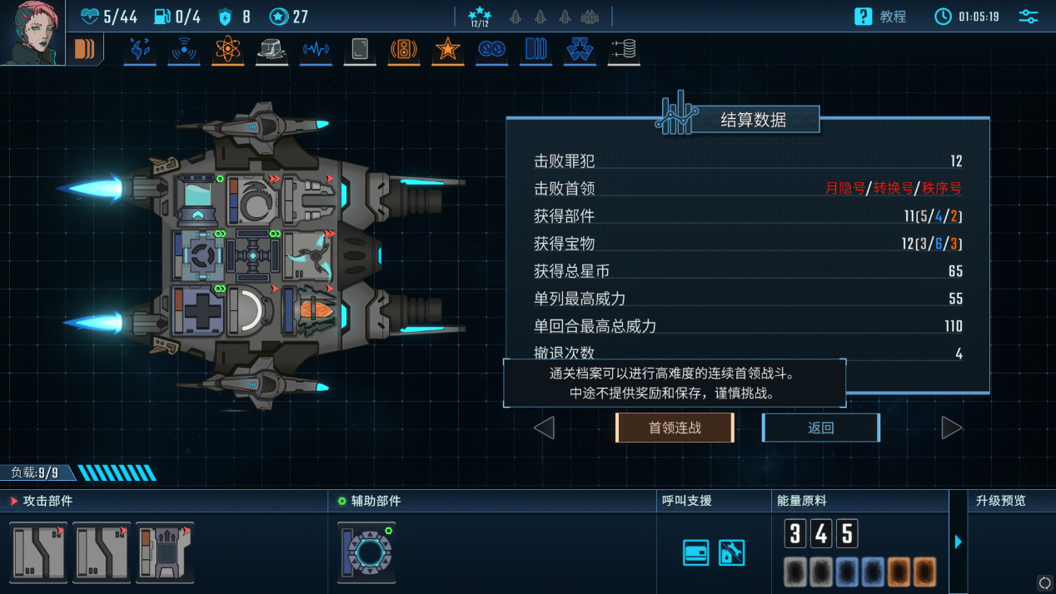Select the radar signal relic icon
Screen dimensions: 1056x594
point(183,50)
